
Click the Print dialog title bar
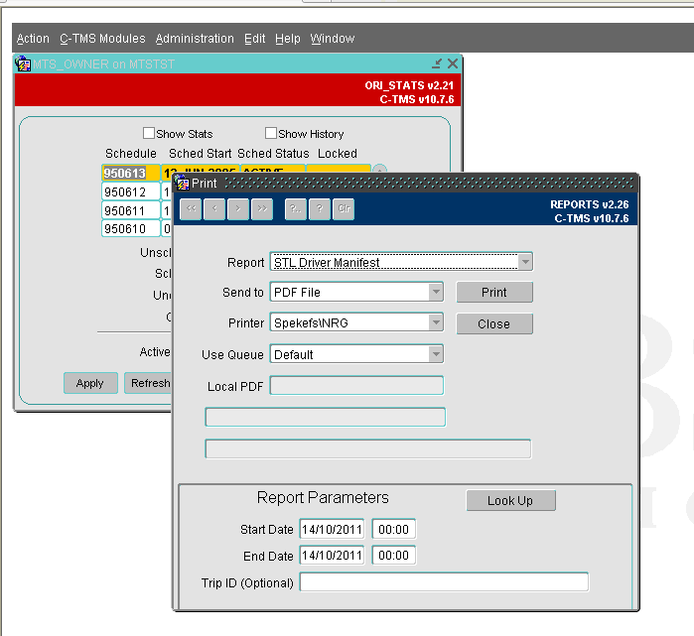click(406, 183)
